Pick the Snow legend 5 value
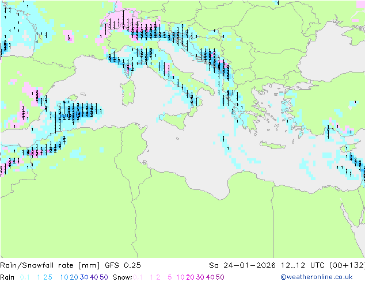This screenshot has width=365, height=282. 170,277
